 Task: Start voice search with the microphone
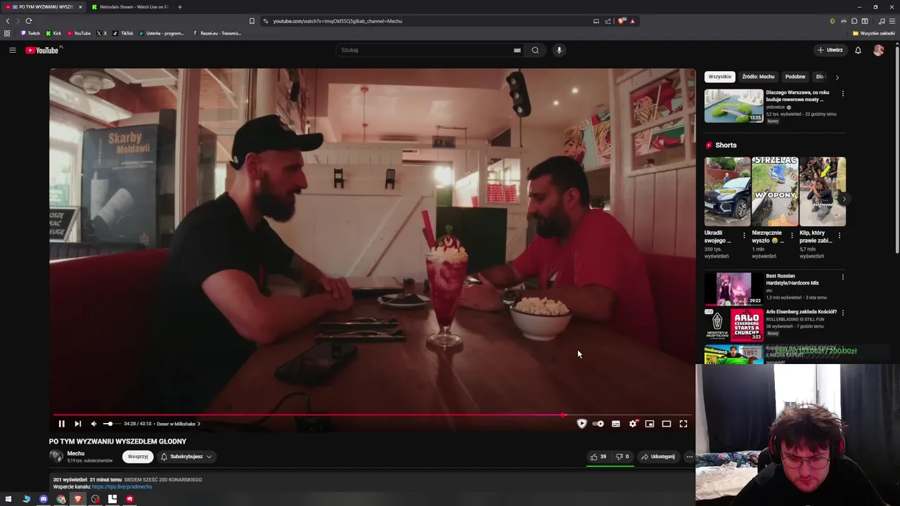click(x=559, y=50)
